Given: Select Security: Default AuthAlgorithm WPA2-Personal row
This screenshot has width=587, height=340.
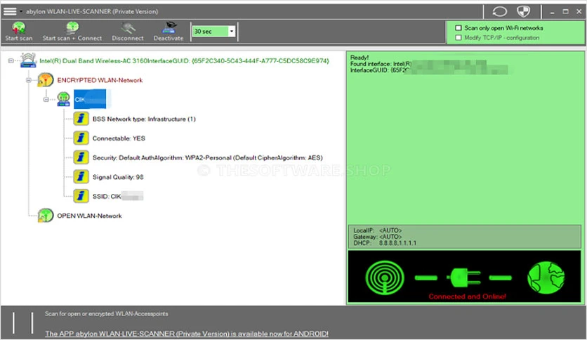Looking at the screenshot, I should [x=207, y=158].
